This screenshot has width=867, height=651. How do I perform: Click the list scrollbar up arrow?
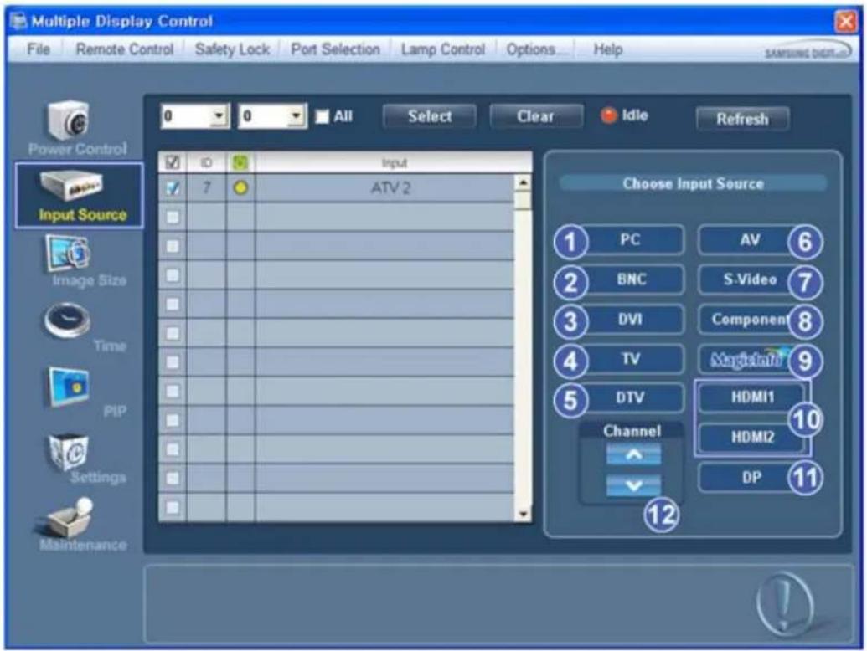pos(523,182)
